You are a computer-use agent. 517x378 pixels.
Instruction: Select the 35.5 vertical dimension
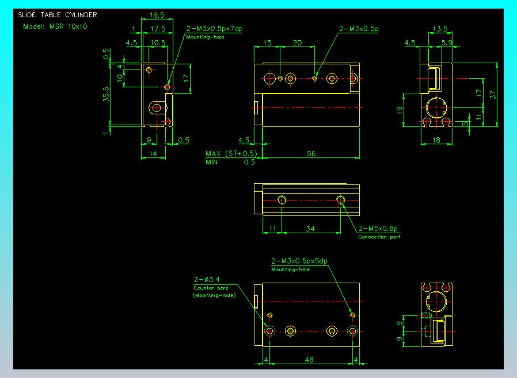(106, 94)
